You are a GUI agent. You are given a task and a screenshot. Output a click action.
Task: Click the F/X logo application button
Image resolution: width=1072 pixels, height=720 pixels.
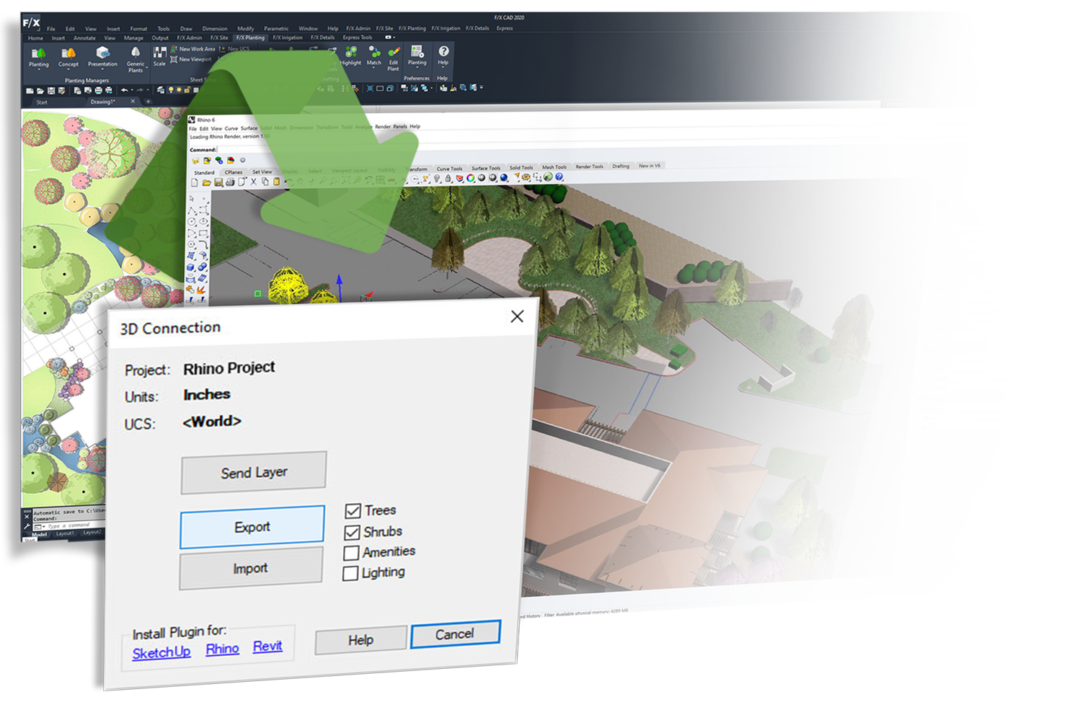point(31,22)
